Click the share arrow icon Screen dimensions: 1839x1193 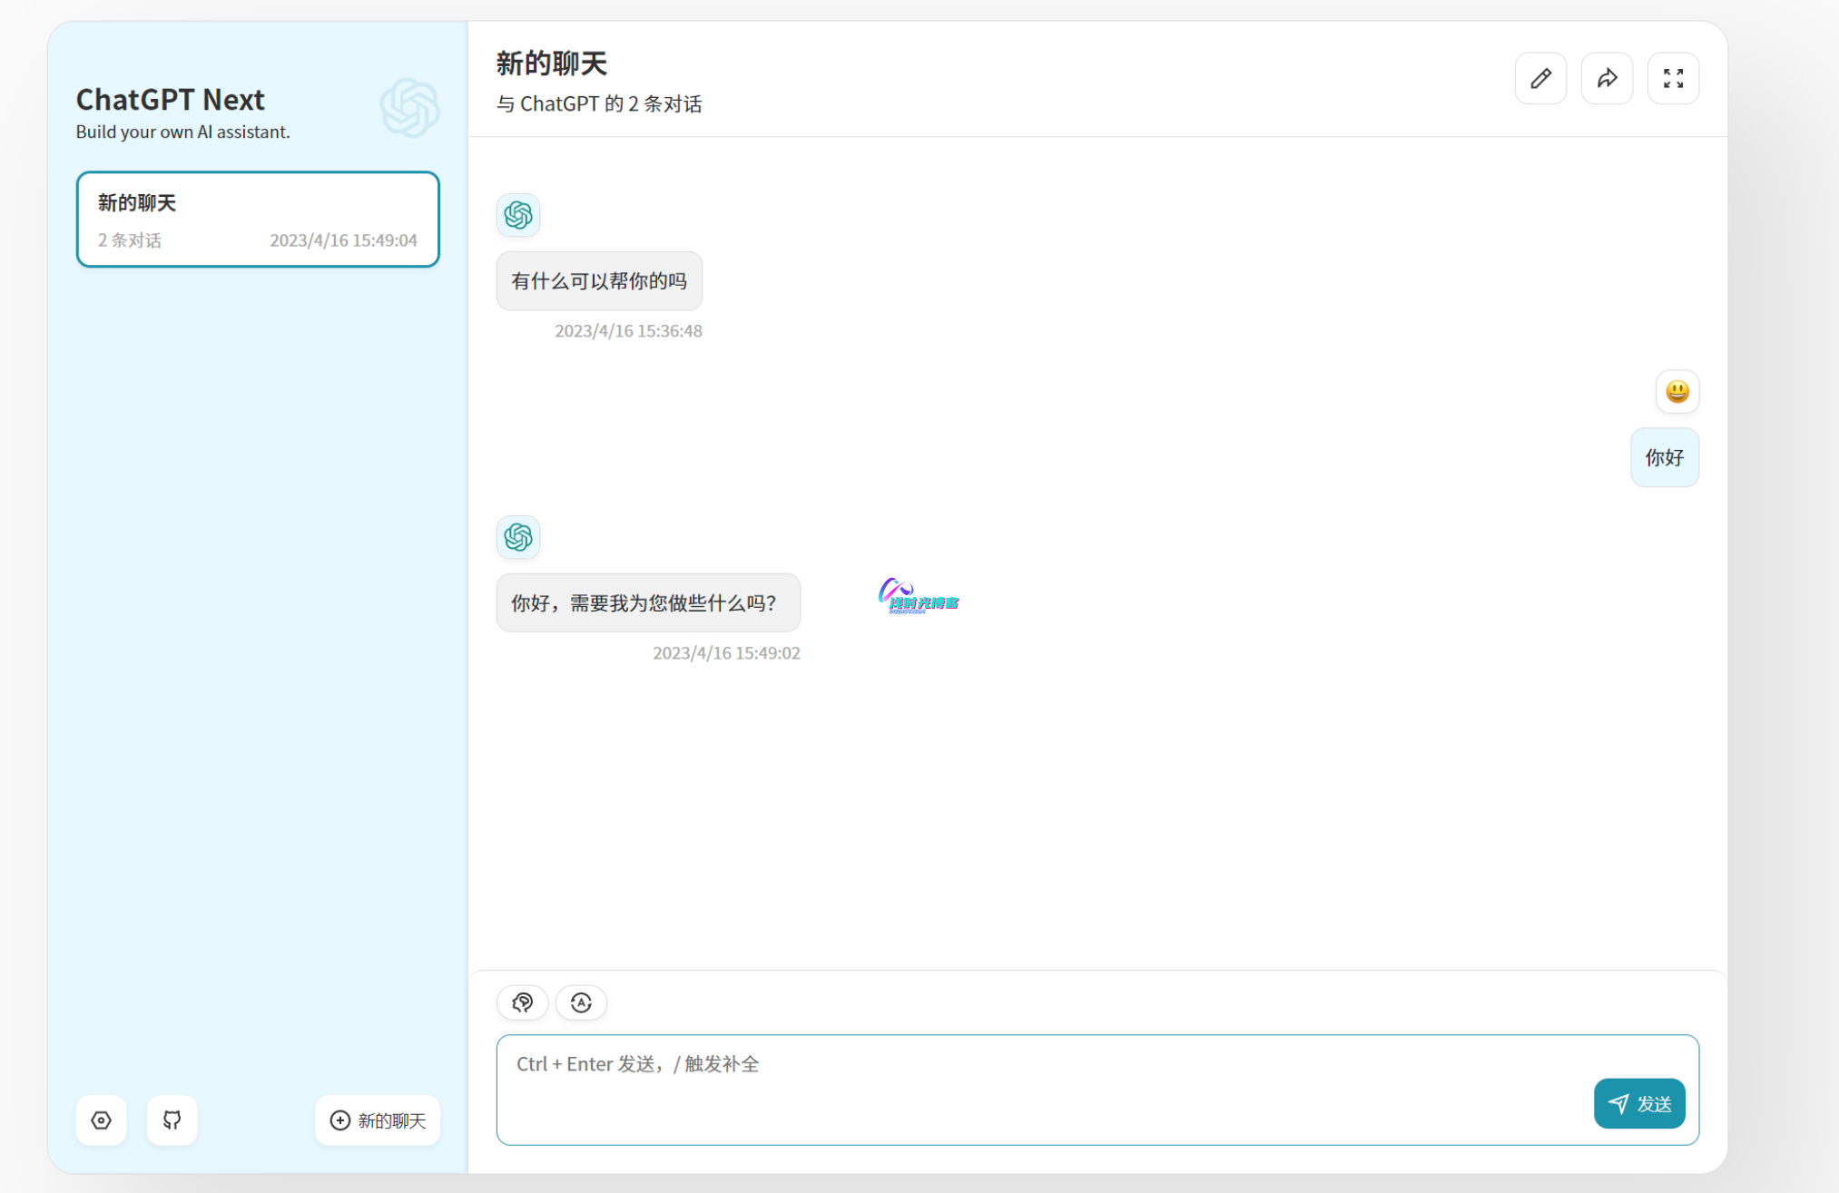1607,79
